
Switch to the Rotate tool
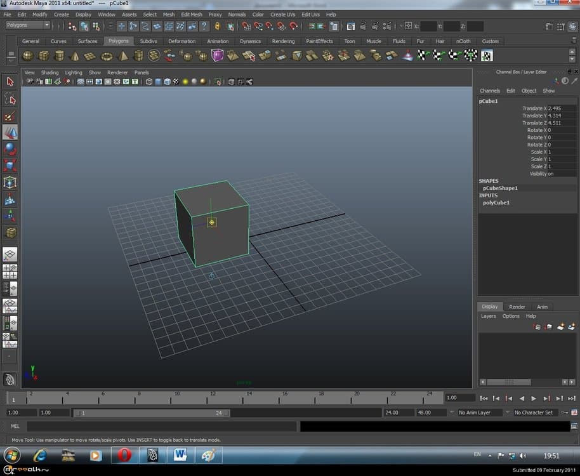tap(10, 149)
